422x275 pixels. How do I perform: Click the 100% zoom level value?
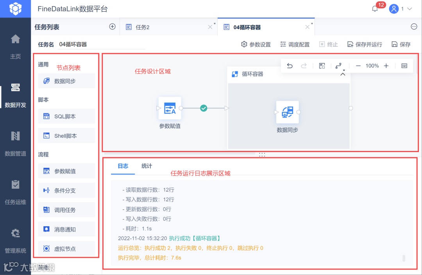pos(372,66)
